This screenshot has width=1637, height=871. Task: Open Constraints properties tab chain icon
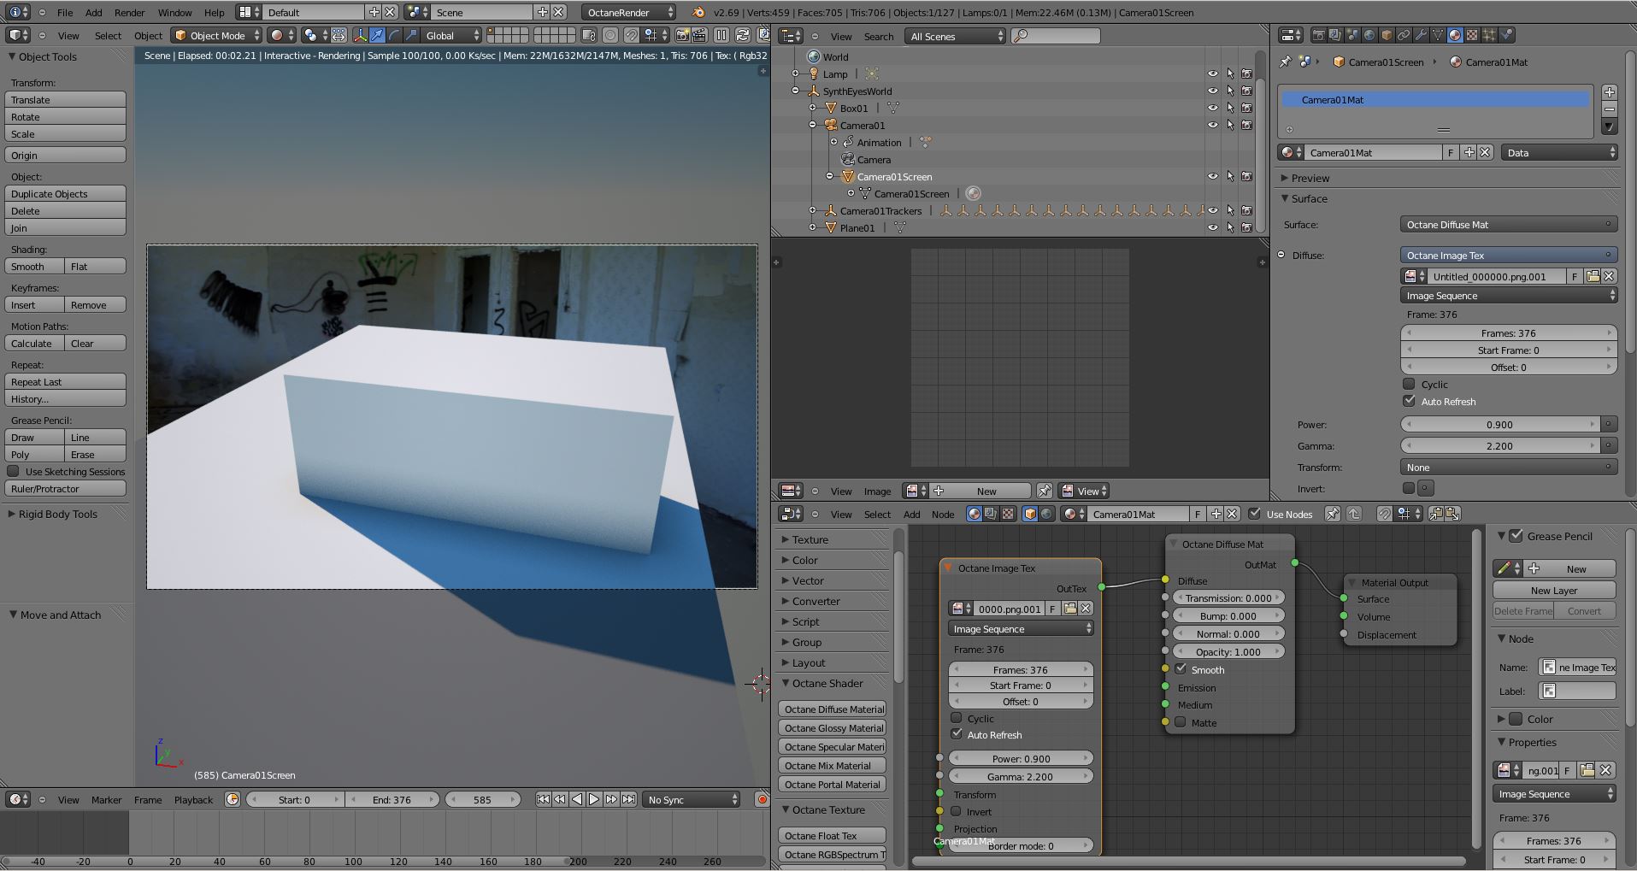[x=1404, y=35]
